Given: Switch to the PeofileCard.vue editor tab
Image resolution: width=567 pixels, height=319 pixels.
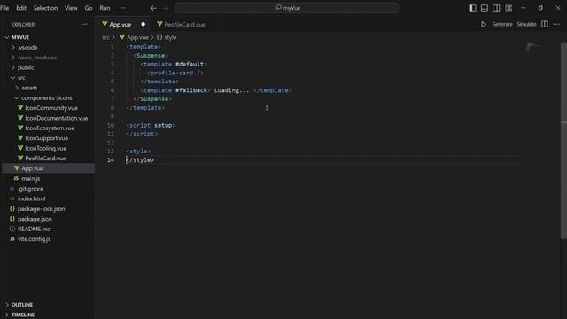Looking at the screenshot, I should pos(184,24).
